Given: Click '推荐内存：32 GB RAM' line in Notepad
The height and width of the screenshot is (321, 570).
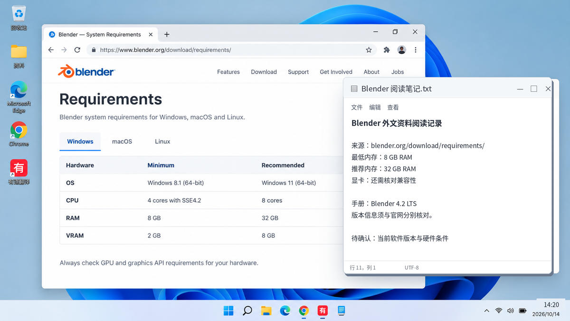Looking at the screenshot, I should [x=383, y=169].
